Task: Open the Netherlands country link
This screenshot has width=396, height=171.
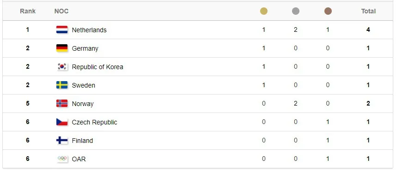Action: 89,30
